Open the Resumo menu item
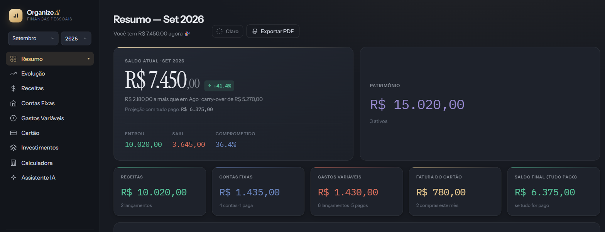This screenshot has width=605, height=232. click(50, 59)
